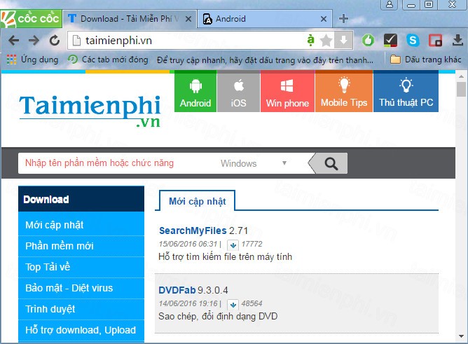Viewport: 468px width, 344px height.
Task: Click description 'Sao chép, đổi định dạng DVD'
Action: tap(218, 316)
